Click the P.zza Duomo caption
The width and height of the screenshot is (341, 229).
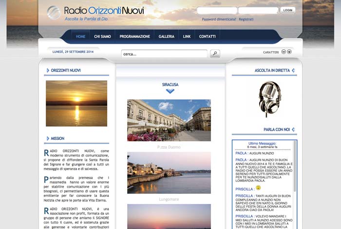pos(169,147)
